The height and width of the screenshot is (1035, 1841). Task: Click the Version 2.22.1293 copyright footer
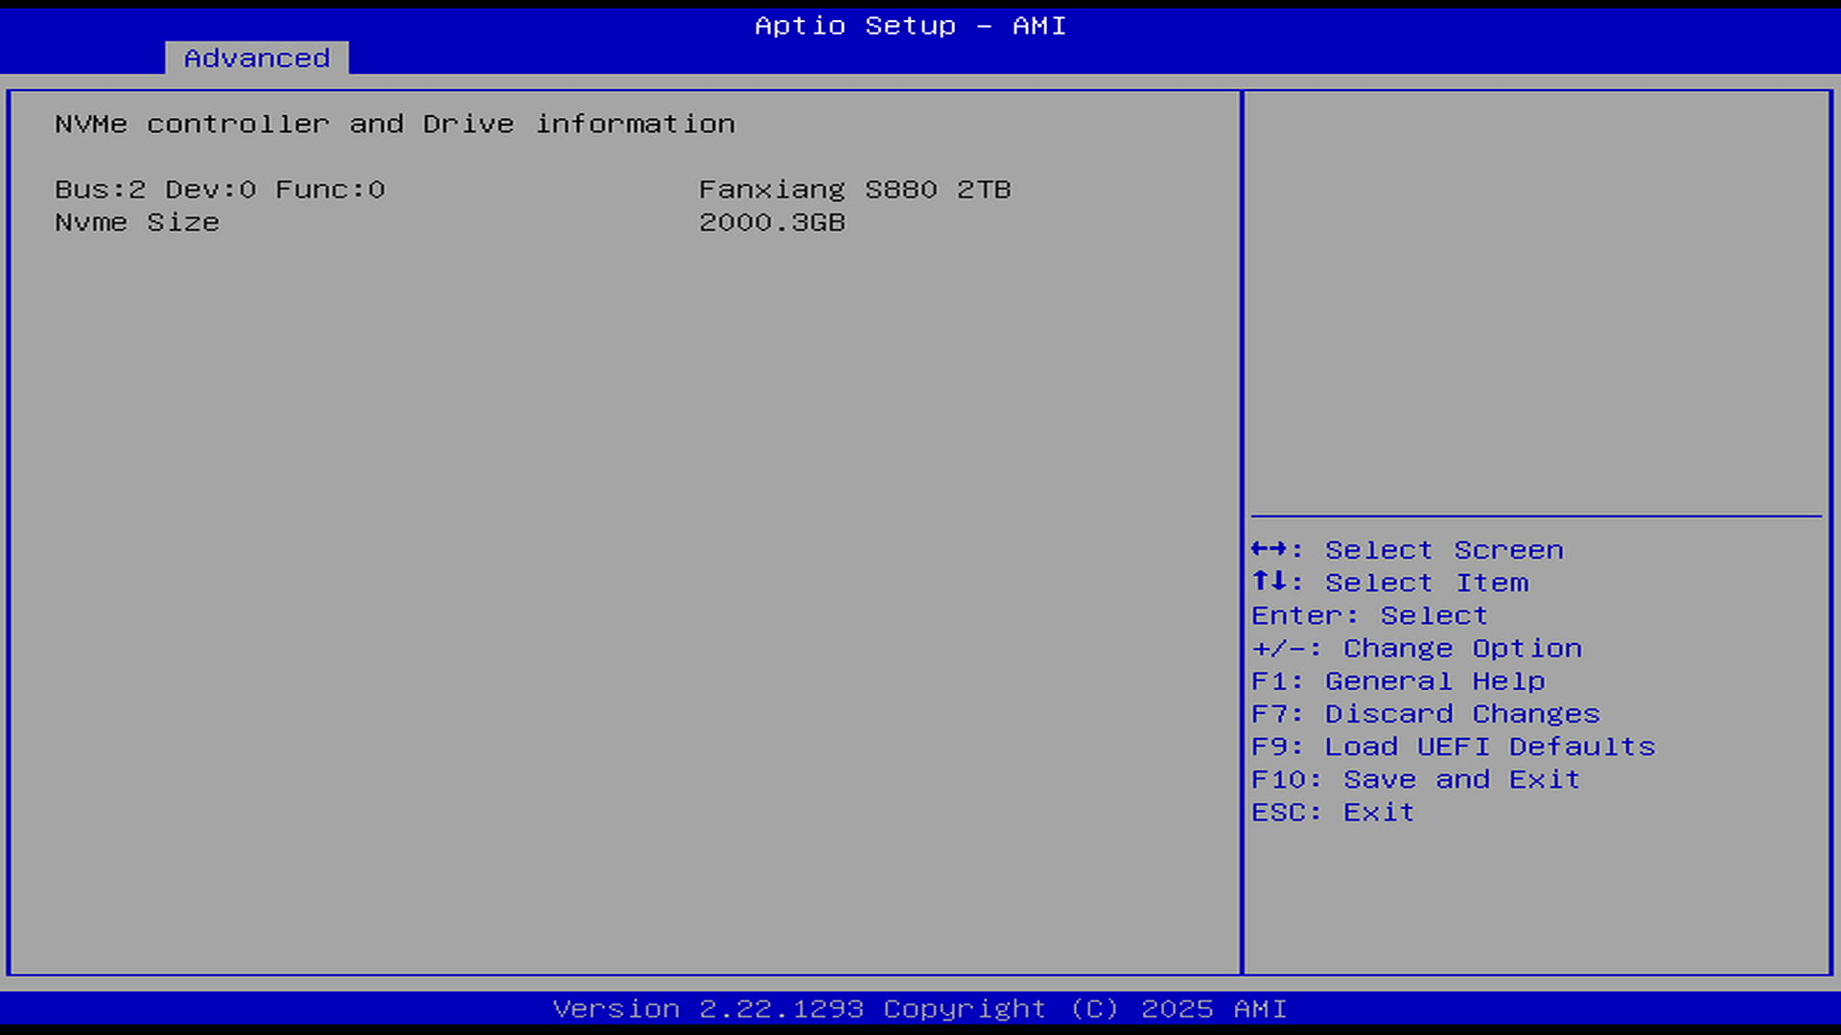coord(919,1009)
